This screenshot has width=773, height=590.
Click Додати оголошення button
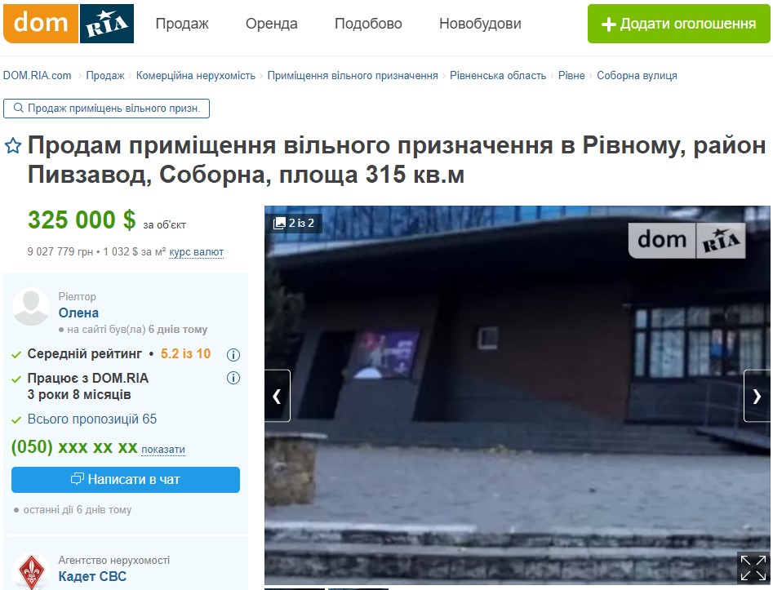pyautogui.click(x=679, y=24)
